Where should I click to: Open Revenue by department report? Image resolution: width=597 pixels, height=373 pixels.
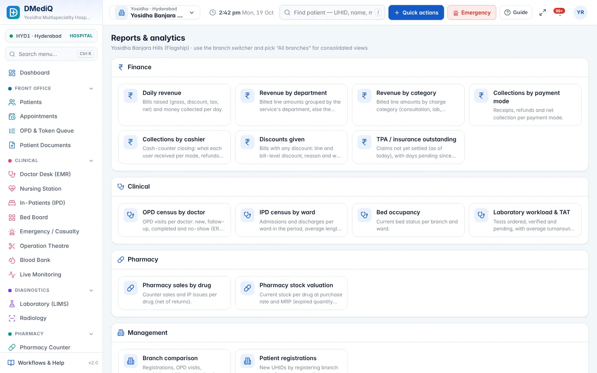tap(291, 105)
